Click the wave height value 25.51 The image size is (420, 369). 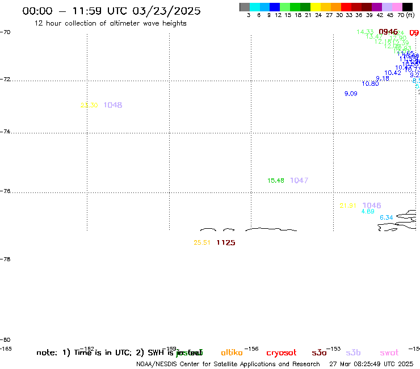(202, 243)
